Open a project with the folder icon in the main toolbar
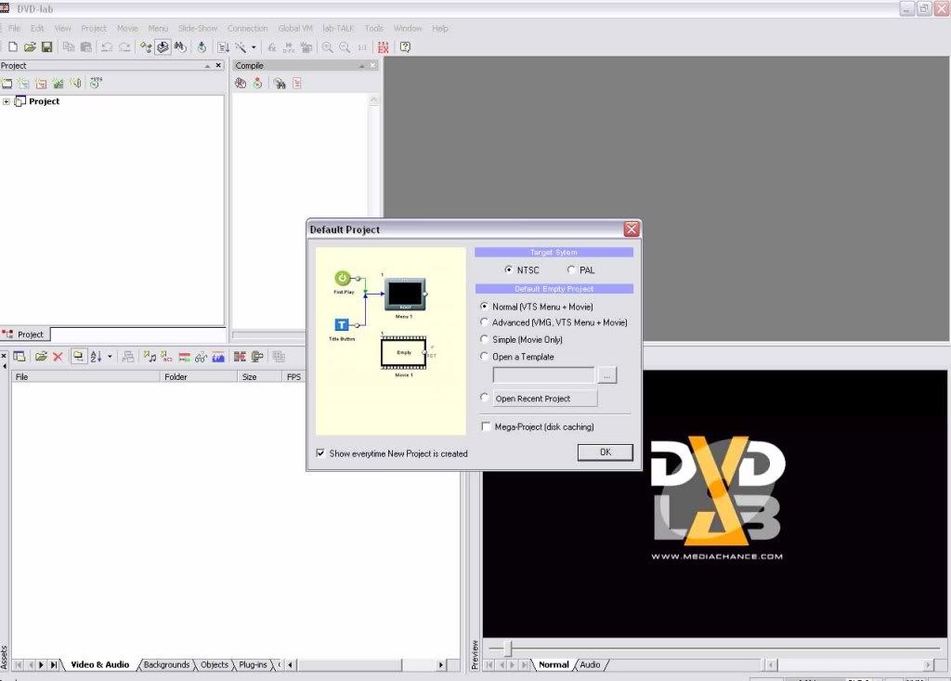Viewport: 951px width, 681px height. 30,46
